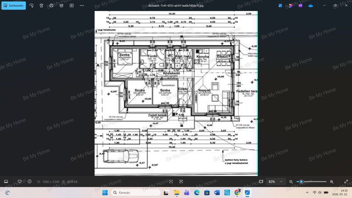Open Microsoft Teams from the taskbar

coord(186,193)
